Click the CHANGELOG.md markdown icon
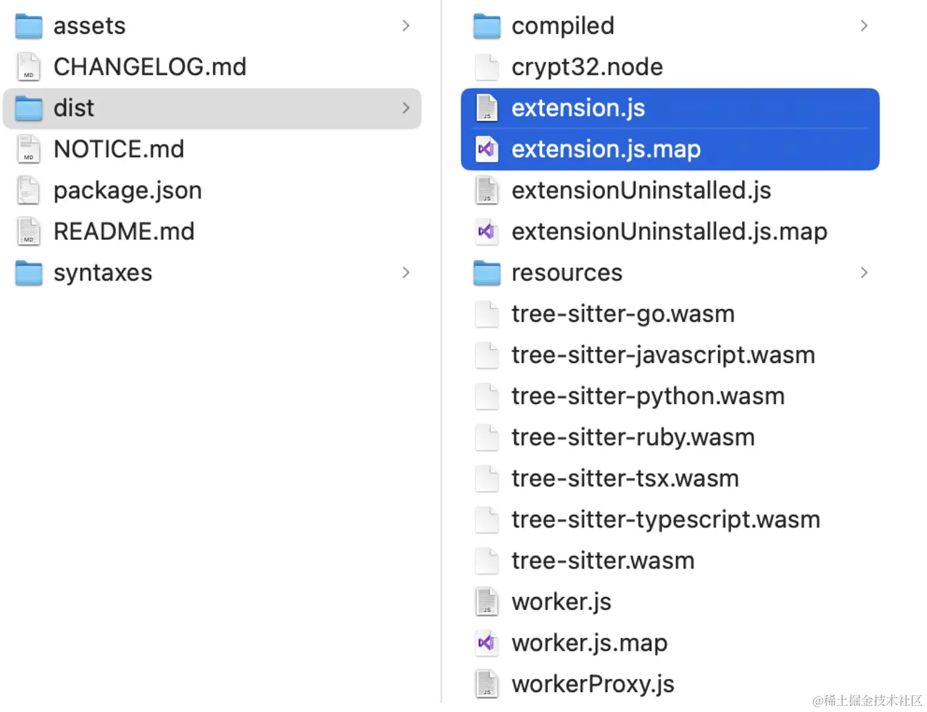The width and height of the screenshot is (927, 712). [28, 67]
